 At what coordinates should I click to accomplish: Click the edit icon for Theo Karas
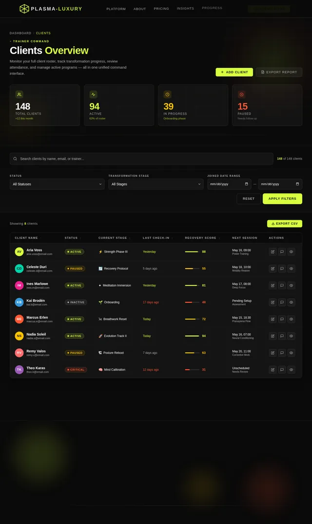tap(273, 370)
